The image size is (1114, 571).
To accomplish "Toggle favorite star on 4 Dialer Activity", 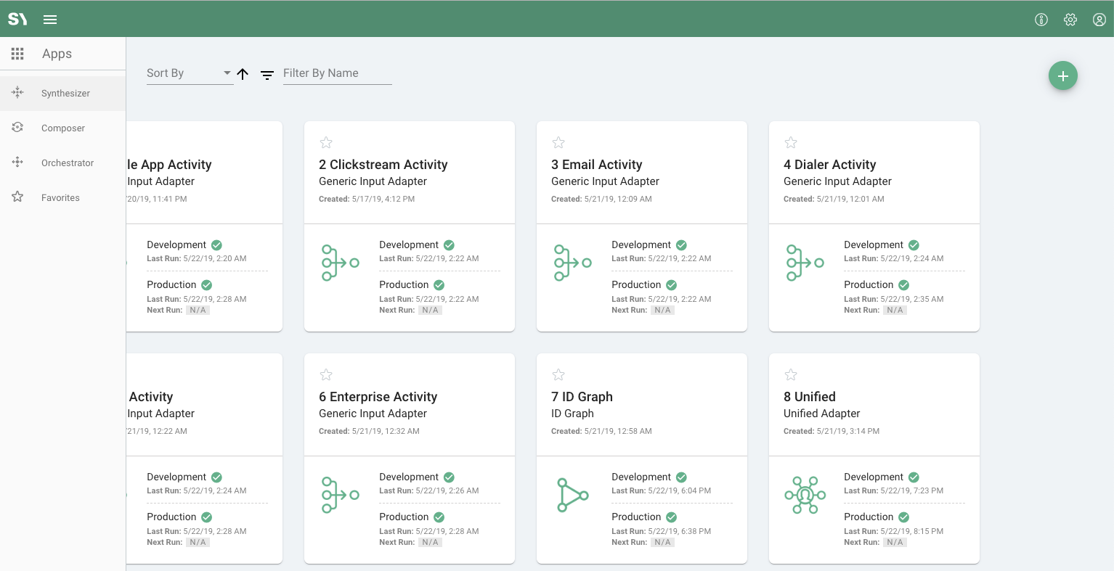I will tap(791, 142).
